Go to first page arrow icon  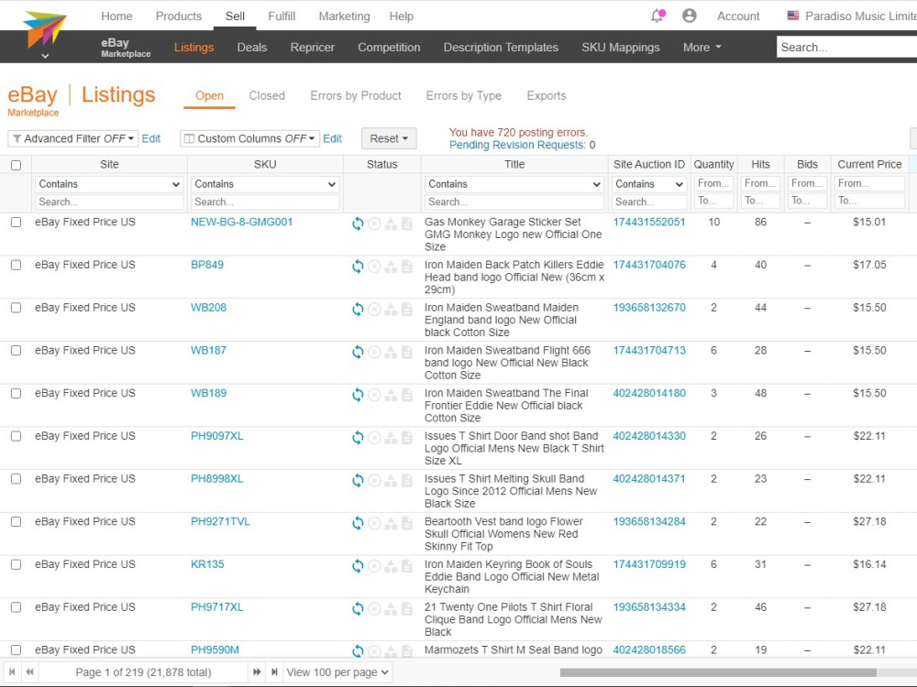pos(12,672)
